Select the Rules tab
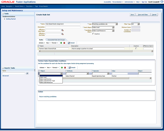This screenshot has height=131, width=164. click(41, 40)
